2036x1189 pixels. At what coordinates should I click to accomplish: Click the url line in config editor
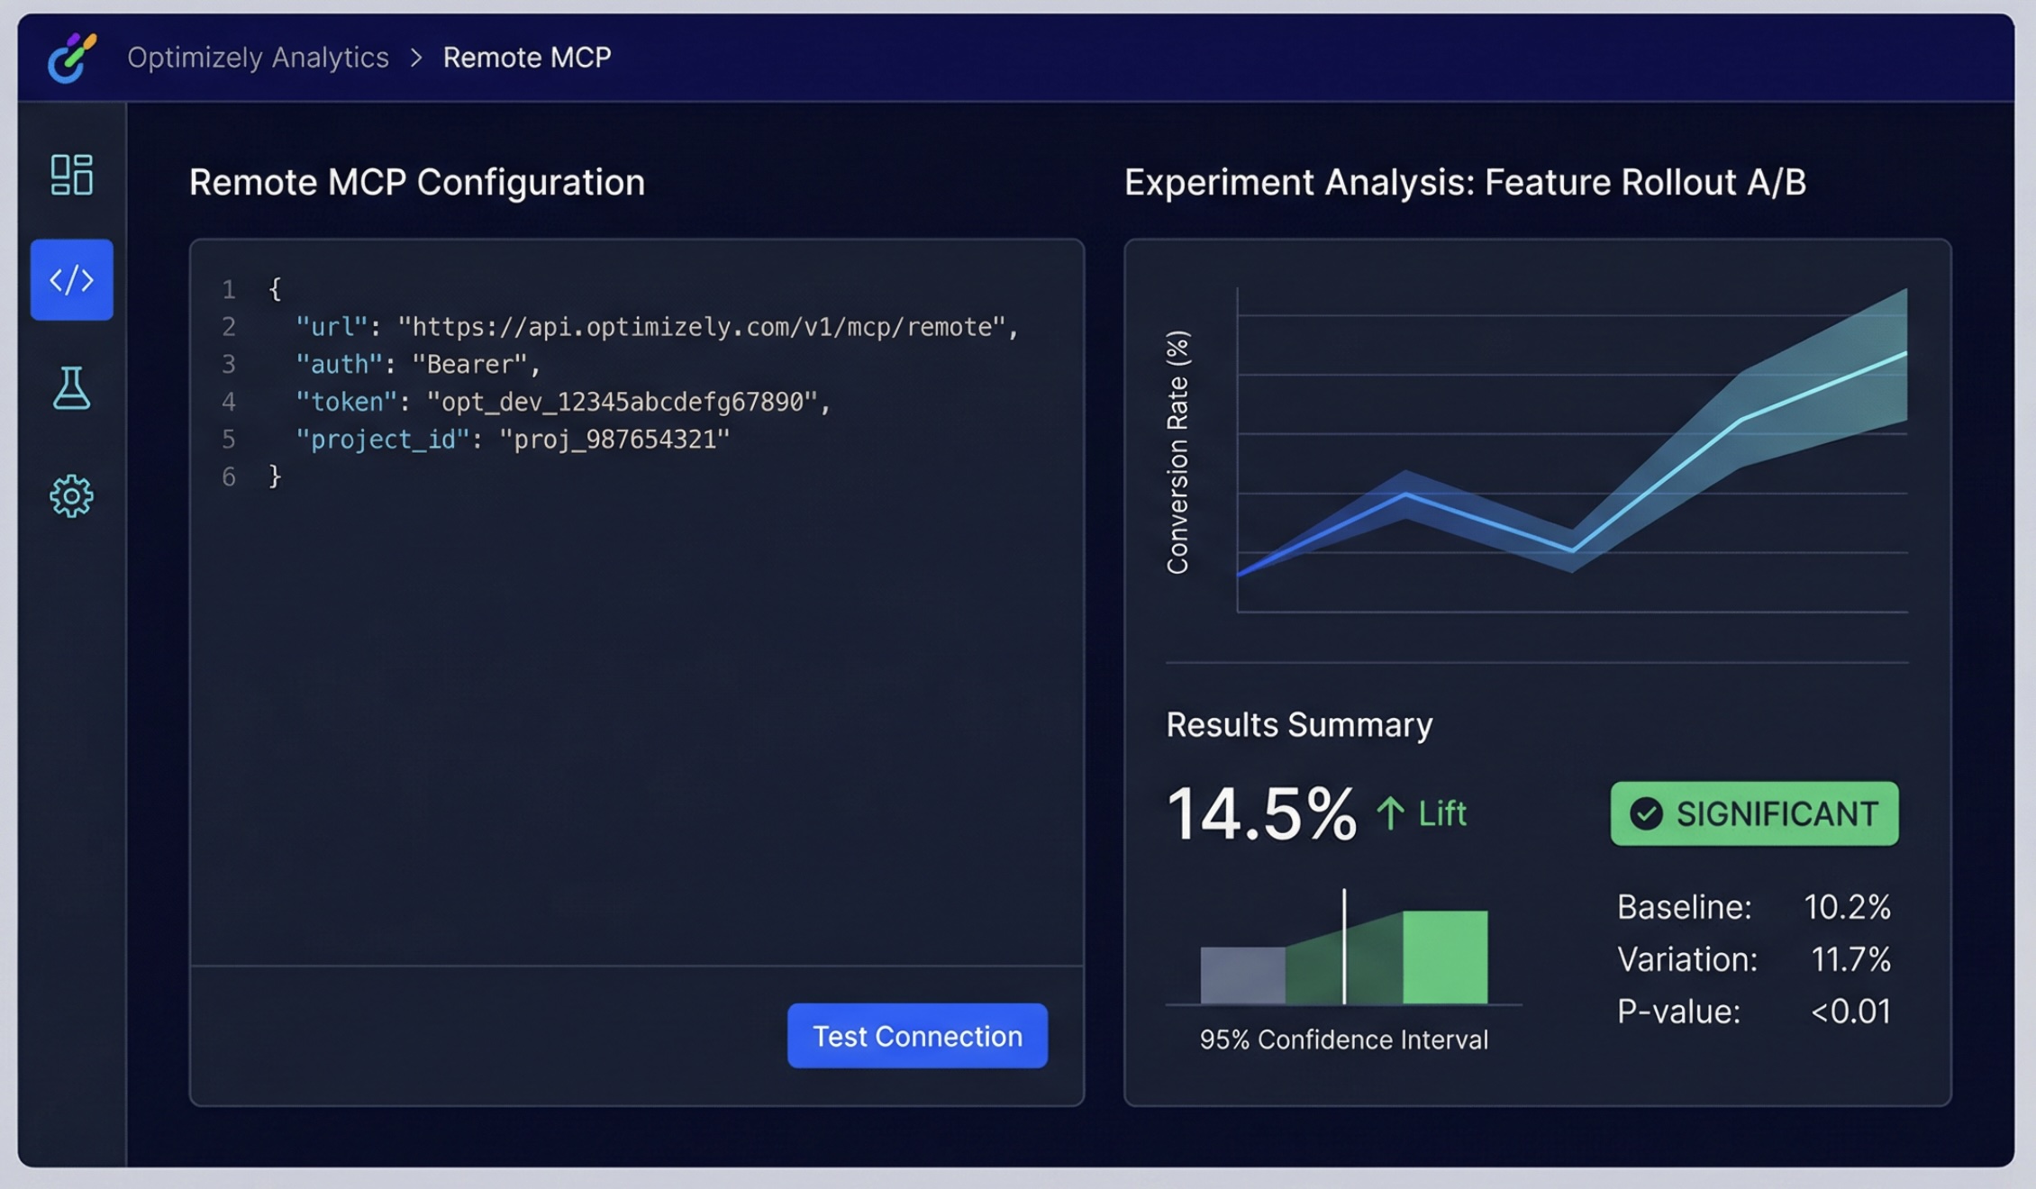(657, 327)
